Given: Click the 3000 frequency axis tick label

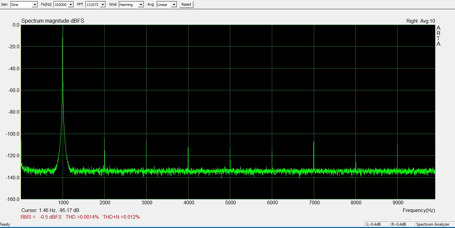Looking at the screenshot, I should click(x=147, y=203).
